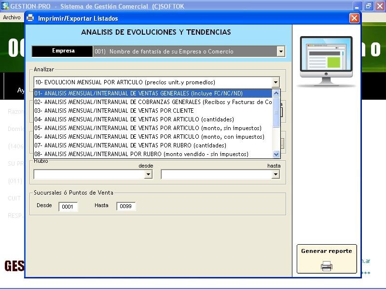386x289 pixels.
Task: Click the Sucursales Desde input field
Action: click(x=68, y=207)
